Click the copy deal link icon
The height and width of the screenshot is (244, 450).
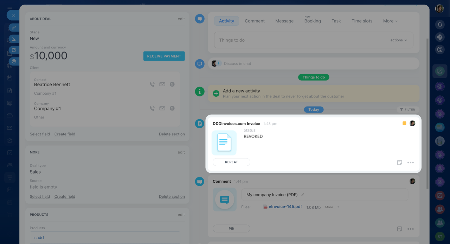14,27
